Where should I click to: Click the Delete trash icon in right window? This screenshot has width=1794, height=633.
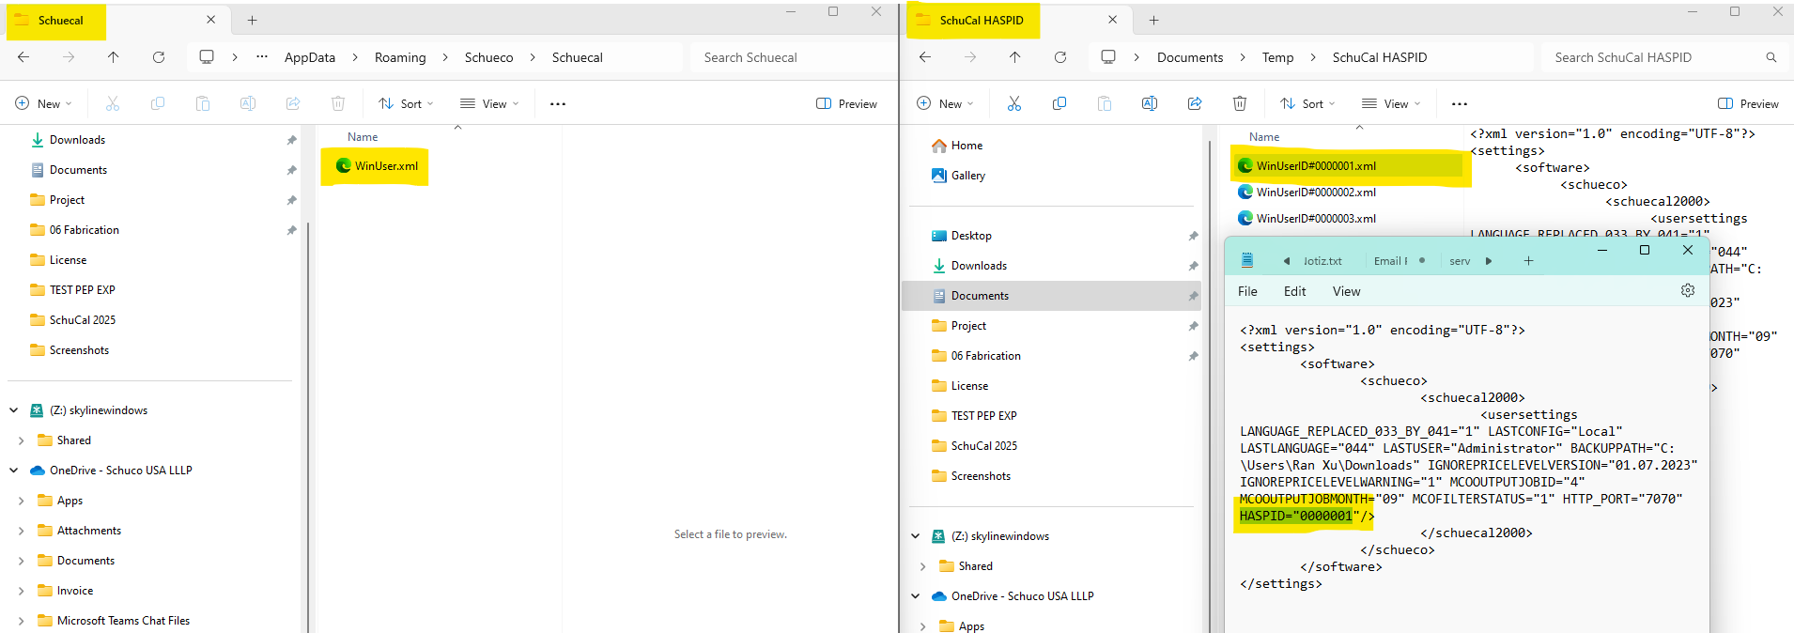(1239, 103)
